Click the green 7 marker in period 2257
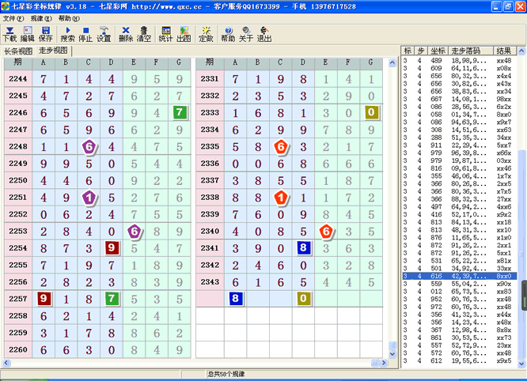The width and height of the screenshot is (527, 381). [112, 299]
